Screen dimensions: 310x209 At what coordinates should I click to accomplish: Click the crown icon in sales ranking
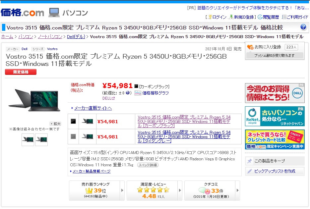[89, 190]
